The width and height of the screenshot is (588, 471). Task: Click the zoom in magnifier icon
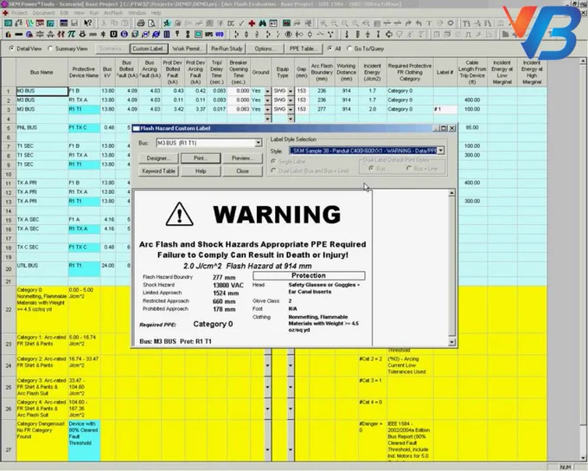coord(323,23)
